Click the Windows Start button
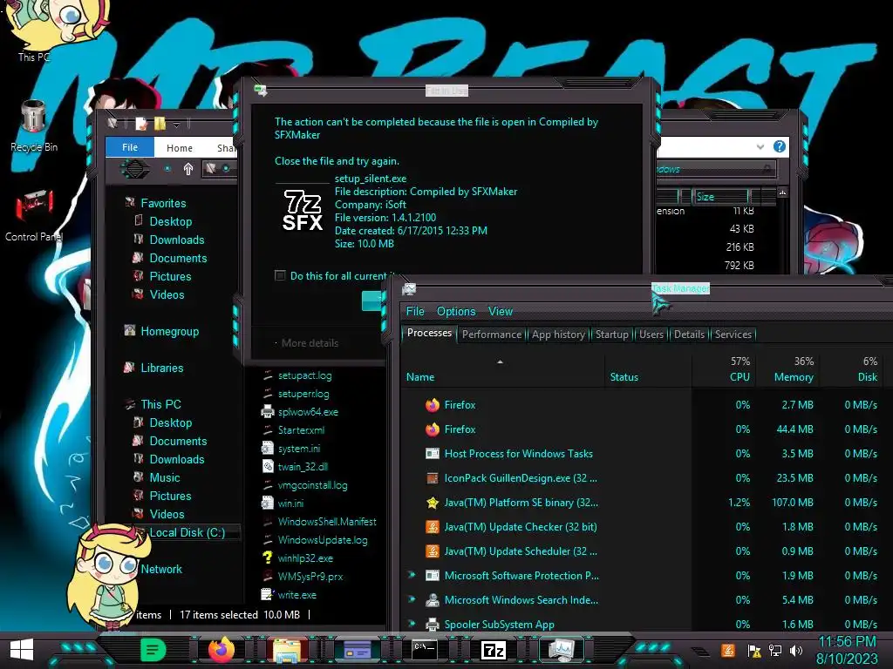The image size is (893, 669). pos(22,650)
